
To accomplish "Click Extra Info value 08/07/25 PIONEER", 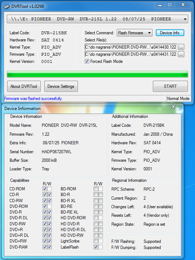I will point(61,143).
